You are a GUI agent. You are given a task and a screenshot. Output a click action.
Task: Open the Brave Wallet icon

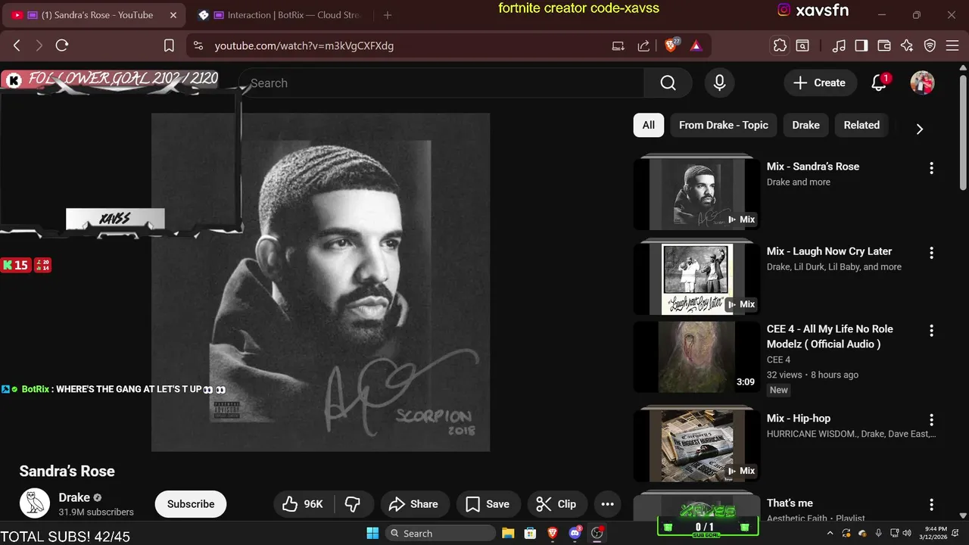(883, 45)
